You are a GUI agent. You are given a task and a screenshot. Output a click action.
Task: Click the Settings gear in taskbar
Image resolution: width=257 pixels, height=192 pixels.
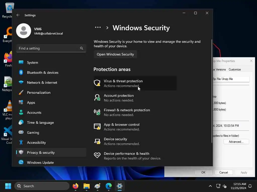[x=120, y=186]
